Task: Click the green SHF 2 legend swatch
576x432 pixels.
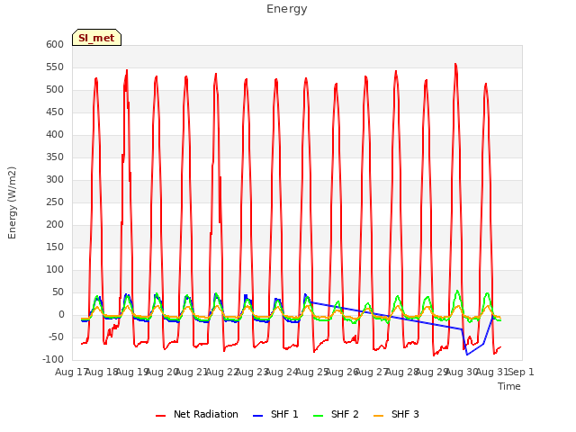Action: (x=318, y=416)
